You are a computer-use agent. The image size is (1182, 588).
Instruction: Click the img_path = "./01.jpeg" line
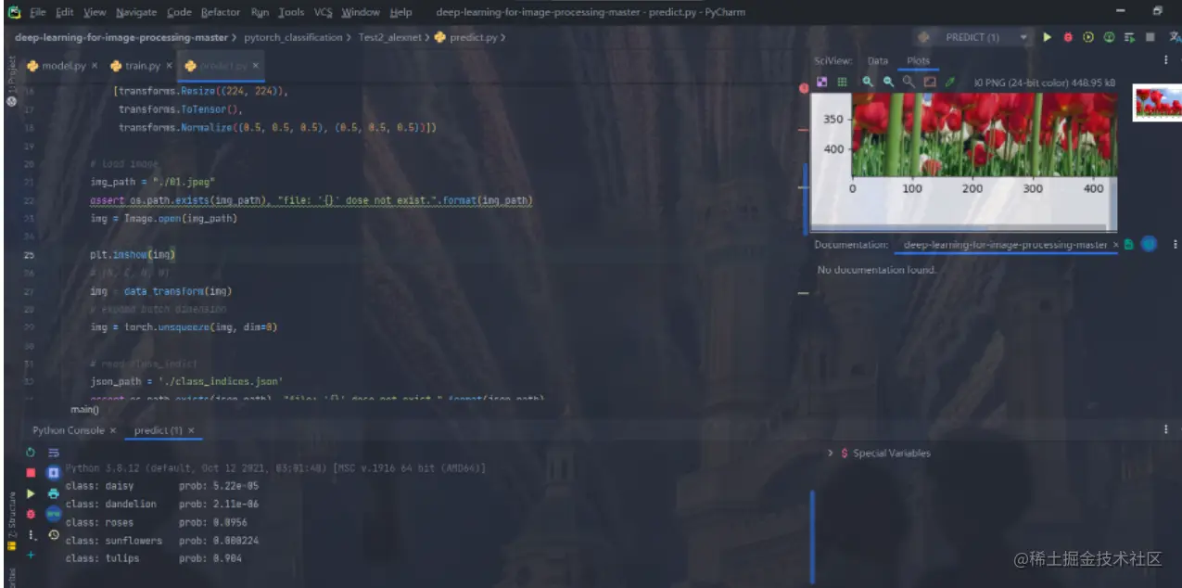point(152,182)
